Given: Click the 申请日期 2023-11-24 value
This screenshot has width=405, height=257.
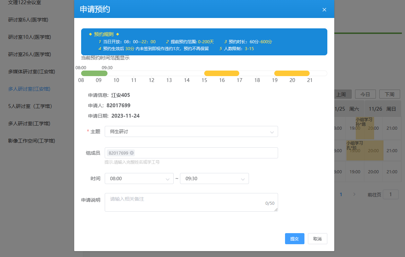Looking at the screenshot, I should [125, 116].
